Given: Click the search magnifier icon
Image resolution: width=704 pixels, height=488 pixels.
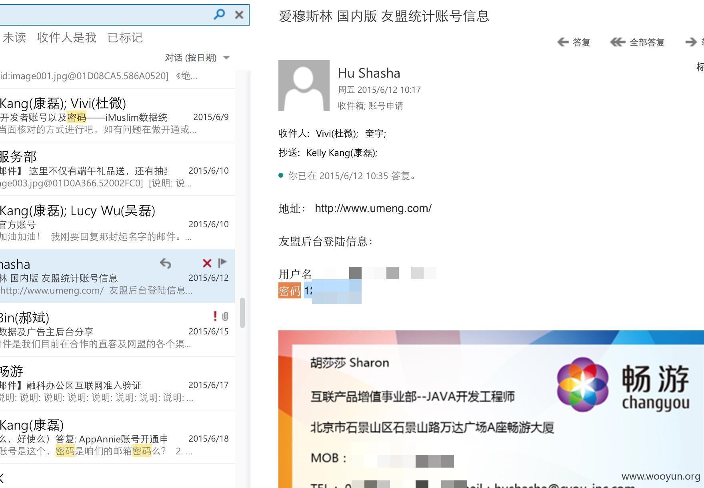Looking at the screenshot, I should coord(219,14).
